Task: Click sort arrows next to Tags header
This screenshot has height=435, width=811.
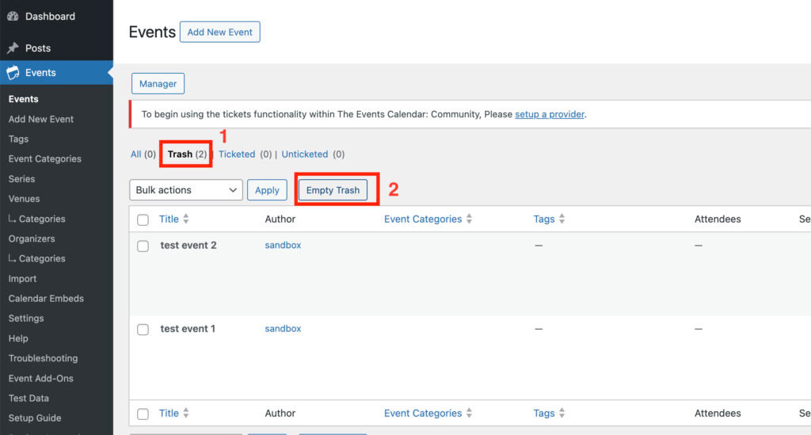Action: pyautogui.click(x=562, y=219)
